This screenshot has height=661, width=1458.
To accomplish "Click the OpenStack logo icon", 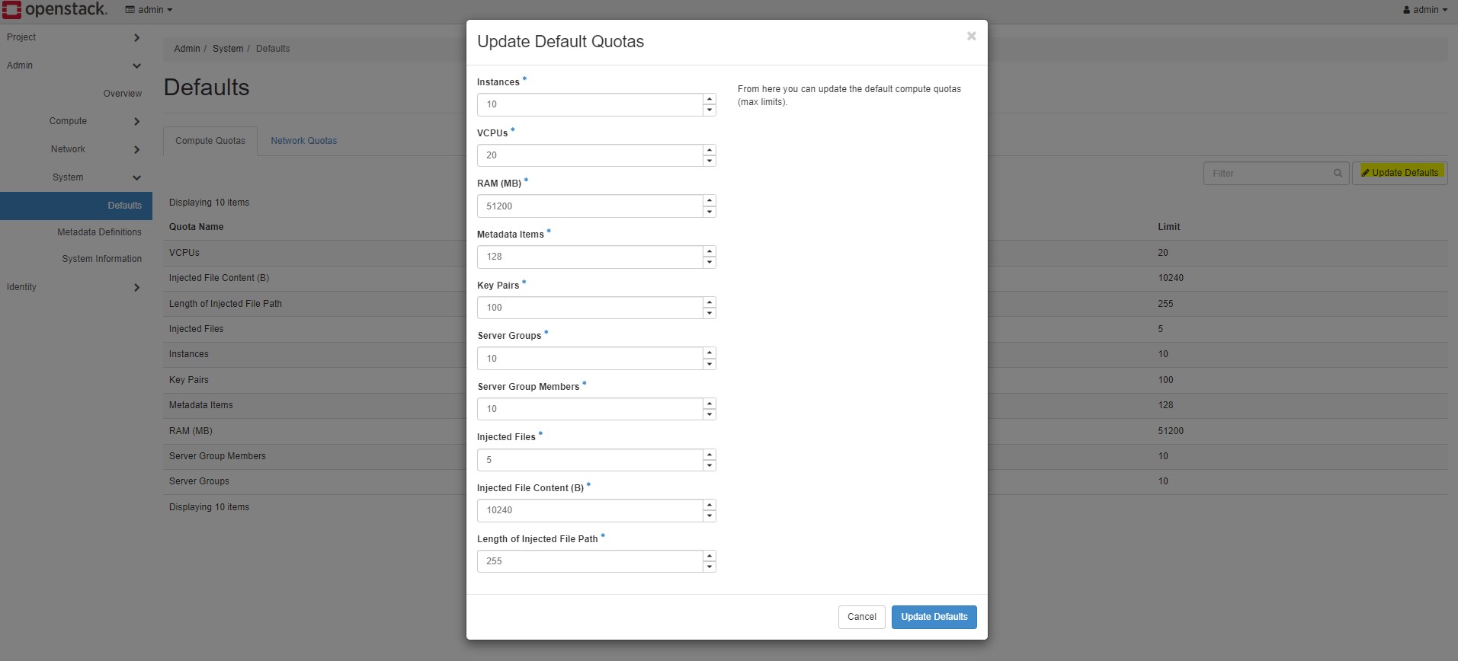I will tap(12, 10).
